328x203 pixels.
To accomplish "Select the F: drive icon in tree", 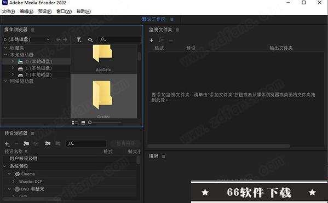I will click(x=20, y=75).
